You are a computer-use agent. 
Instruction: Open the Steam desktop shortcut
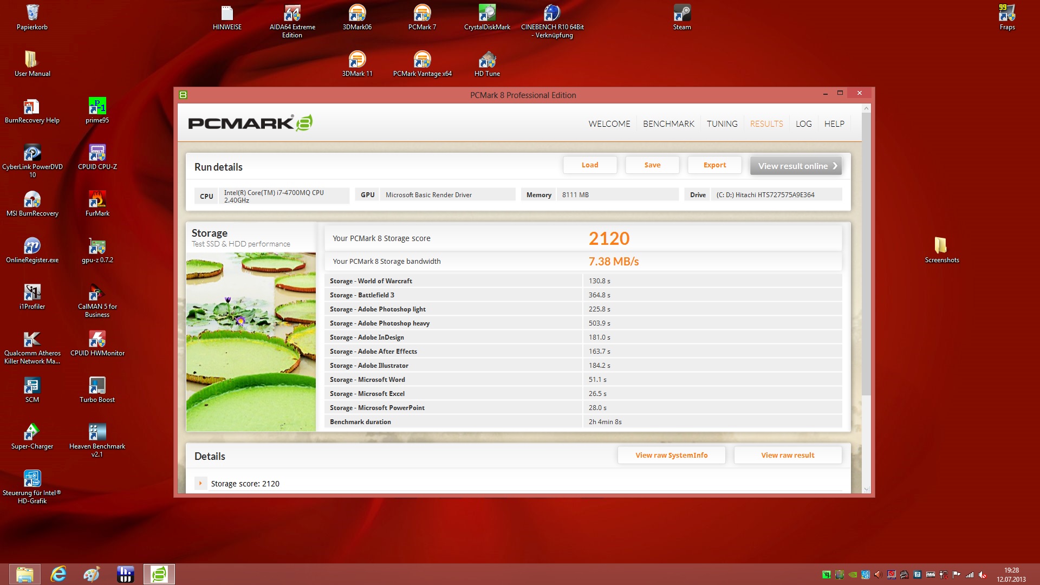(x=682, y=14)
